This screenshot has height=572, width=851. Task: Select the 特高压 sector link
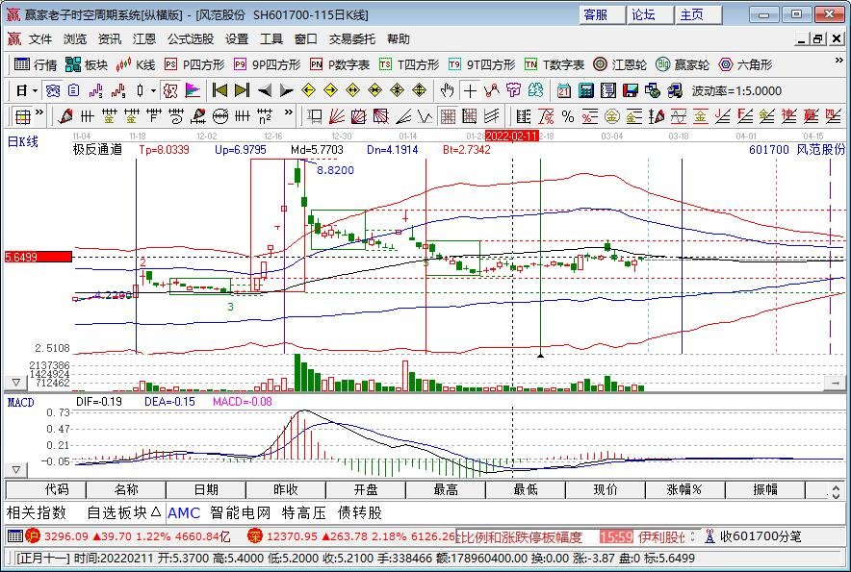304,513
